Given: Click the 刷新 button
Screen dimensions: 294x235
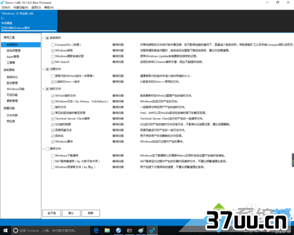Looking at the screenshot, I should [91, 213].
